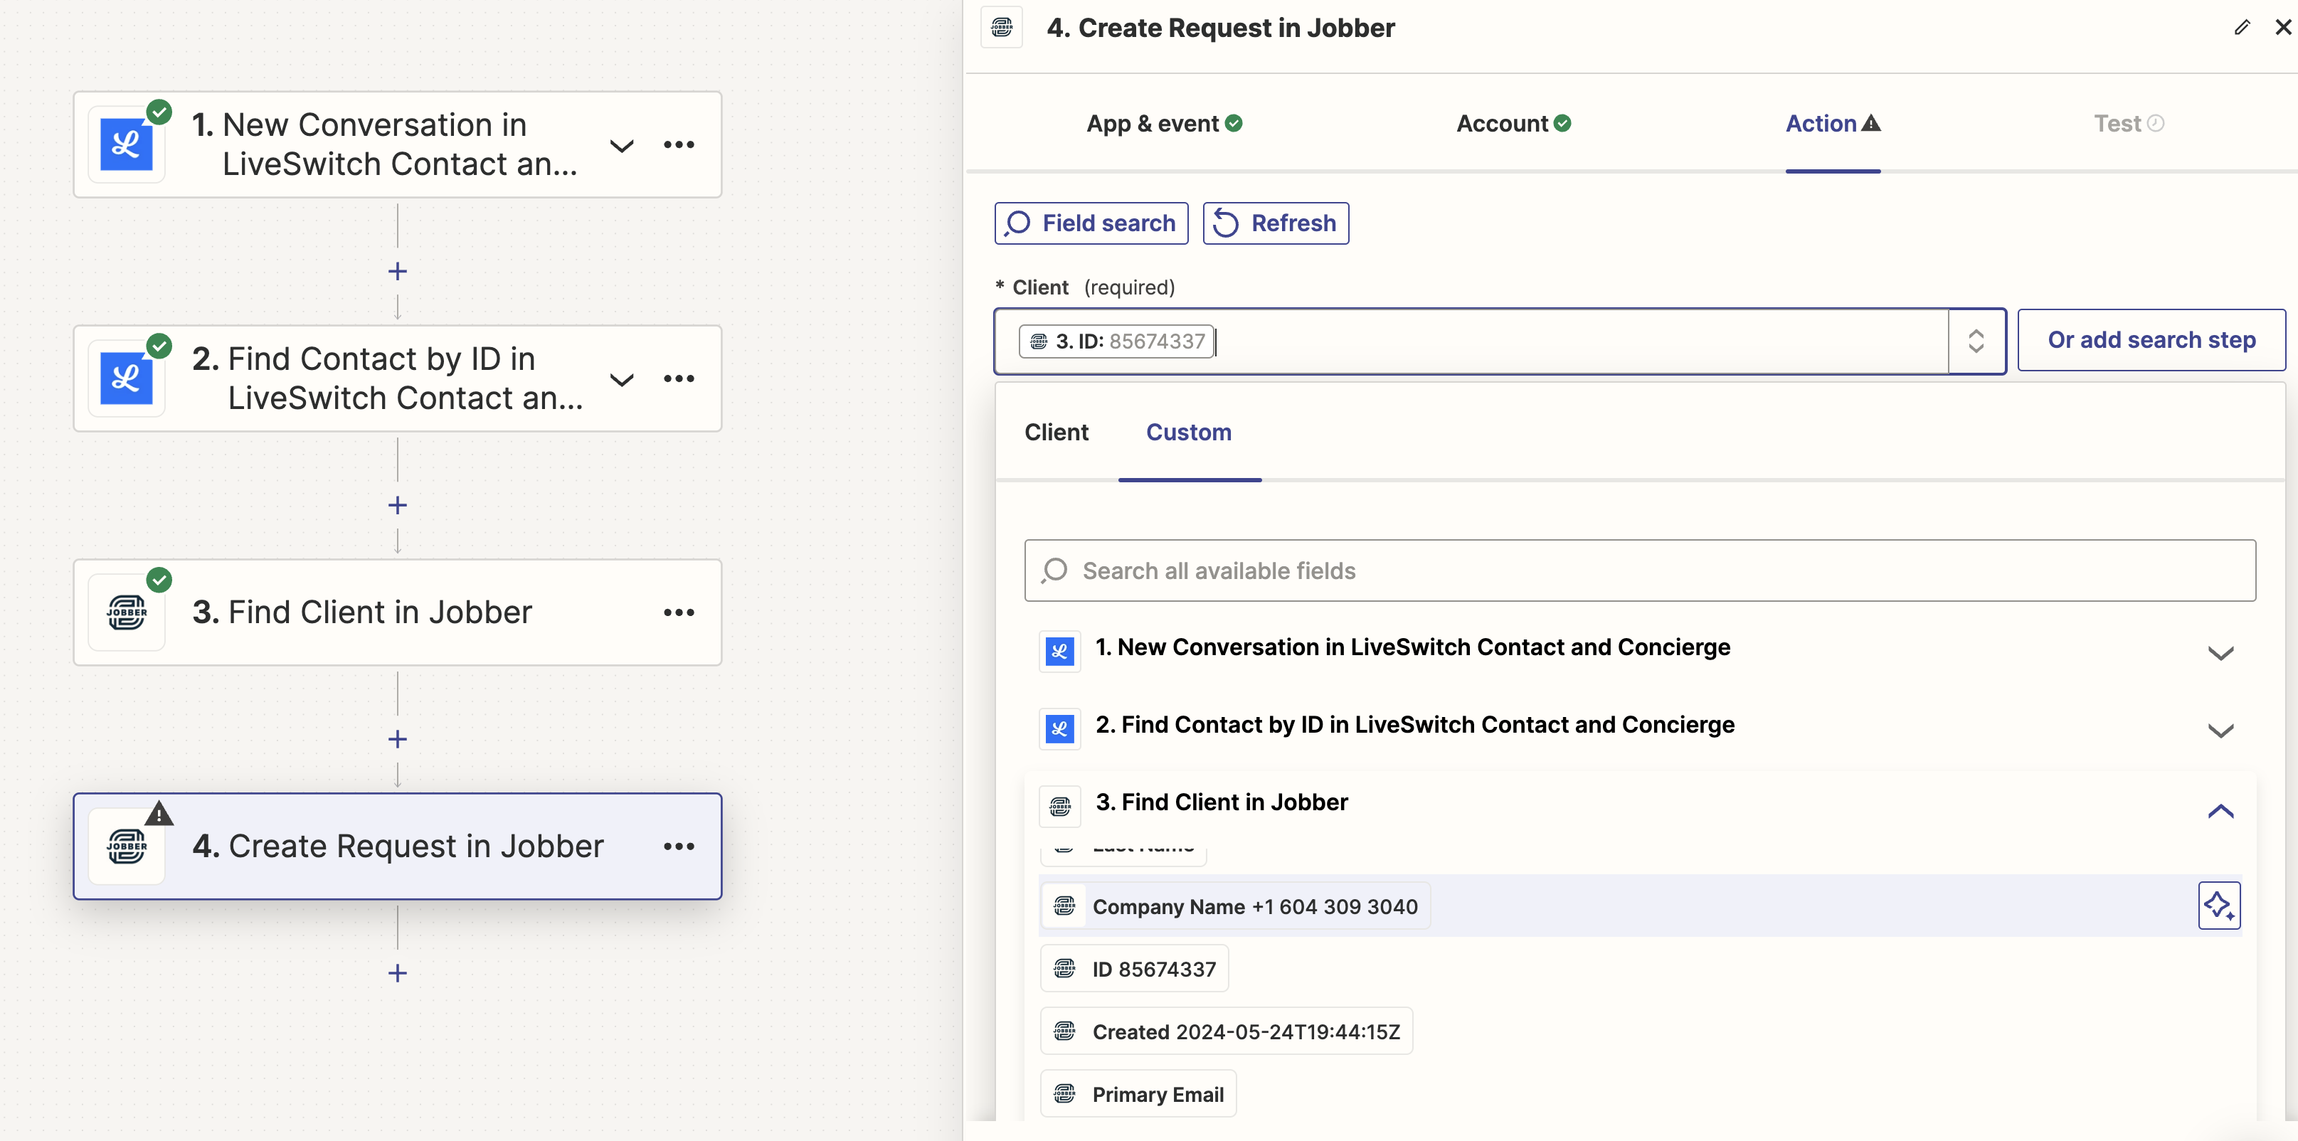Expand Find Contact by ID field list
This screenshot has height=1141, width=2298.
point(2220,731)
